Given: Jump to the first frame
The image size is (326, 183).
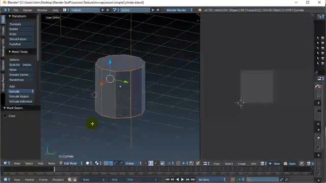Looking at the screenshot, I should pos(168,179).
